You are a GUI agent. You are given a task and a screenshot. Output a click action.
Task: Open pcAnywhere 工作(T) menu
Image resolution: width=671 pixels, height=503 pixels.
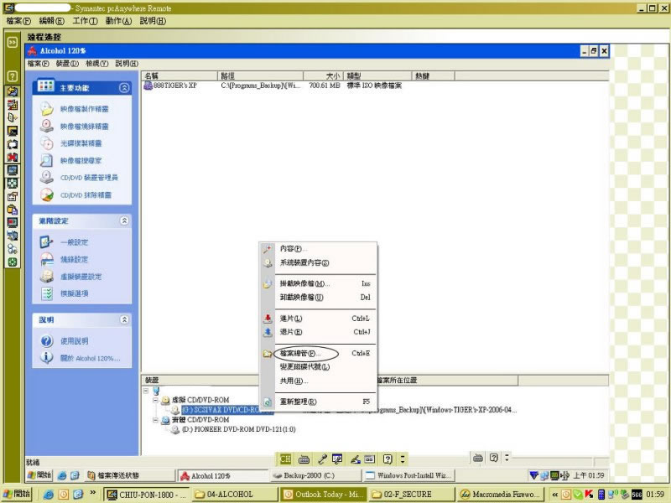click(x=85, y=20)
